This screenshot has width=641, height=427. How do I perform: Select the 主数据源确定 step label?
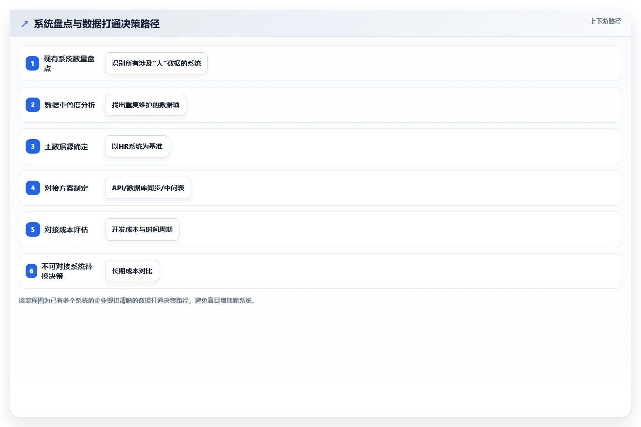pos(66,147)
